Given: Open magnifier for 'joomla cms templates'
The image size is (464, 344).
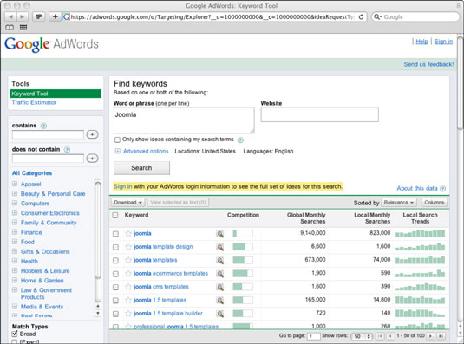Looking at the screenshot, I should [x=220, y=287].
